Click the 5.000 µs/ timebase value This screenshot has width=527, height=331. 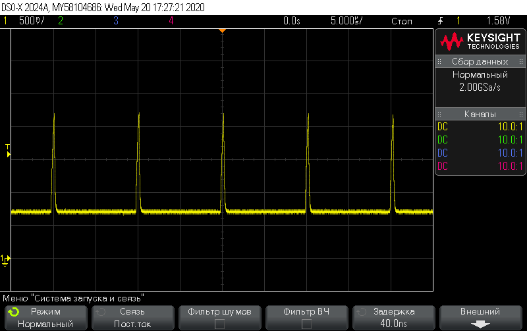click(x=347, y=21)
